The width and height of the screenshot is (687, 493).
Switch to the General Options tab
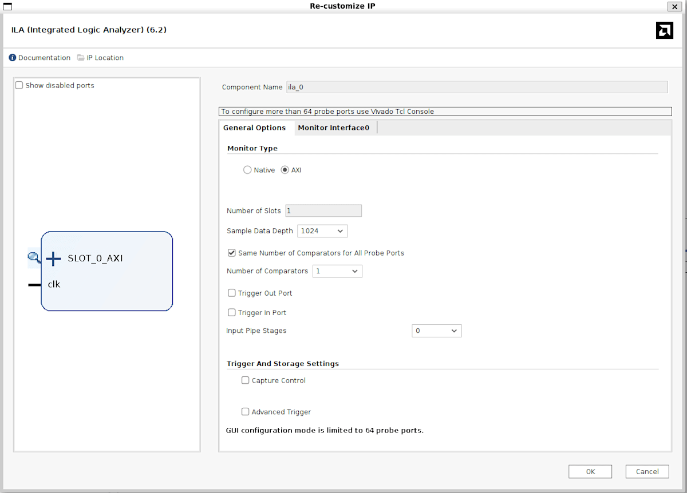coord(254,128)
